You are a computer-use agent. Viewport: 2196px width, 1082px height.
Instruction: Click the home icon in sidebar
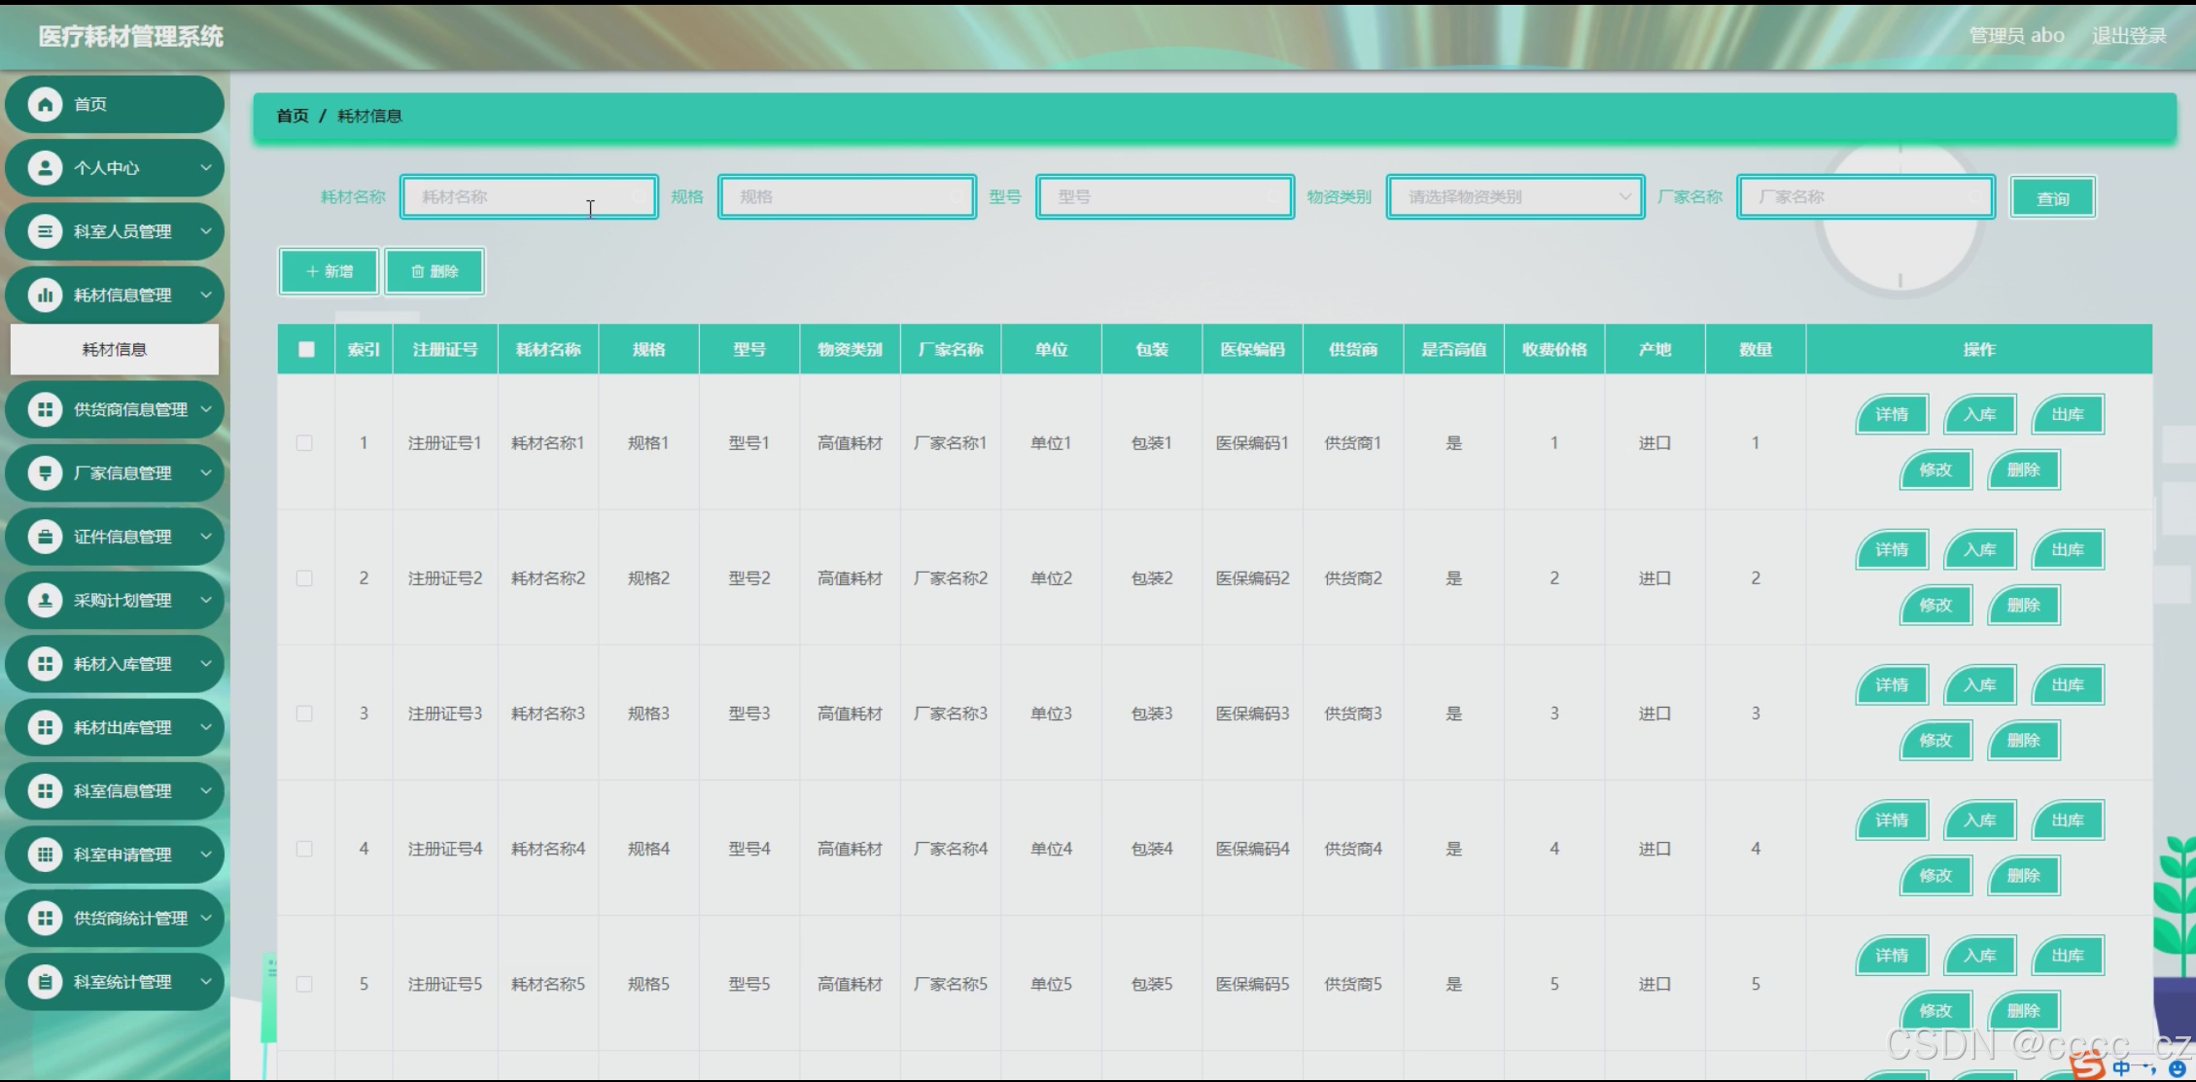click(x=45, y=104)
